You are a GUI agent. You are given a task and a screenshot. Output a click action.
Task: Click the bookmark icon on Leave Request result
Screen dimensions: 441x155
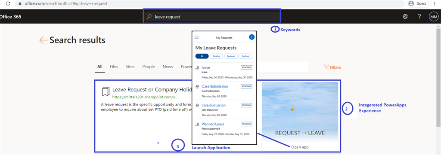point(106,92)
